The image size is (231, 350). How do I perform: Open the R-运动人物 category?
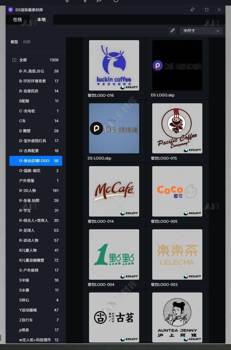point(36,240)
